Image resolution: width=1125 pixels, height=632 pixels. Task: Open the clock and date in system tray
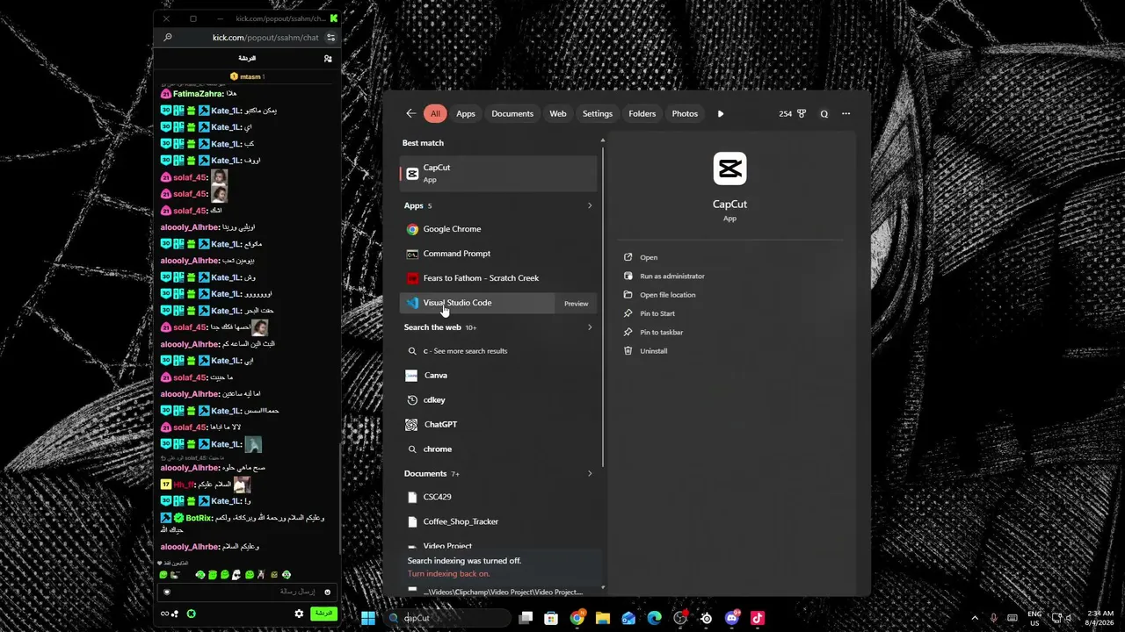pyautogui.click(x=1100, y=618)
